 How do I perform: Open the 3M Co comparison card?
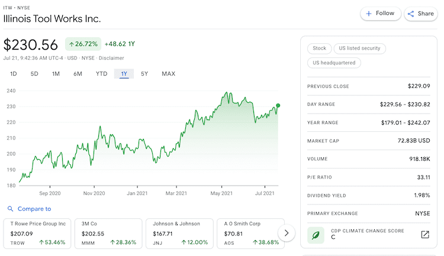pyautogui.click(x=108, y=234)
